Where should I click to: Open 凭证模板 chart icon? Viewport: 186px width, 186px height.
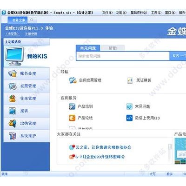(x=130, y=80)
